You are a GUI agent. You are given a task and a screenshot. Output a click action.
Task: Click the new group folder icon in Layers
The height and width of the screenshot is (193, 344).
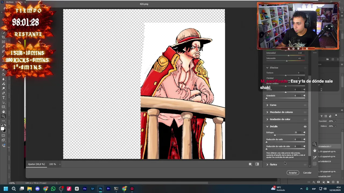(328, 182)
